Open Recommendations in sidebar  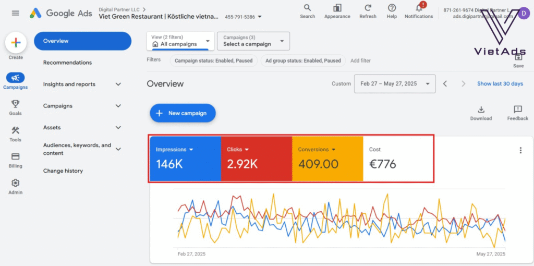point(67,63)
